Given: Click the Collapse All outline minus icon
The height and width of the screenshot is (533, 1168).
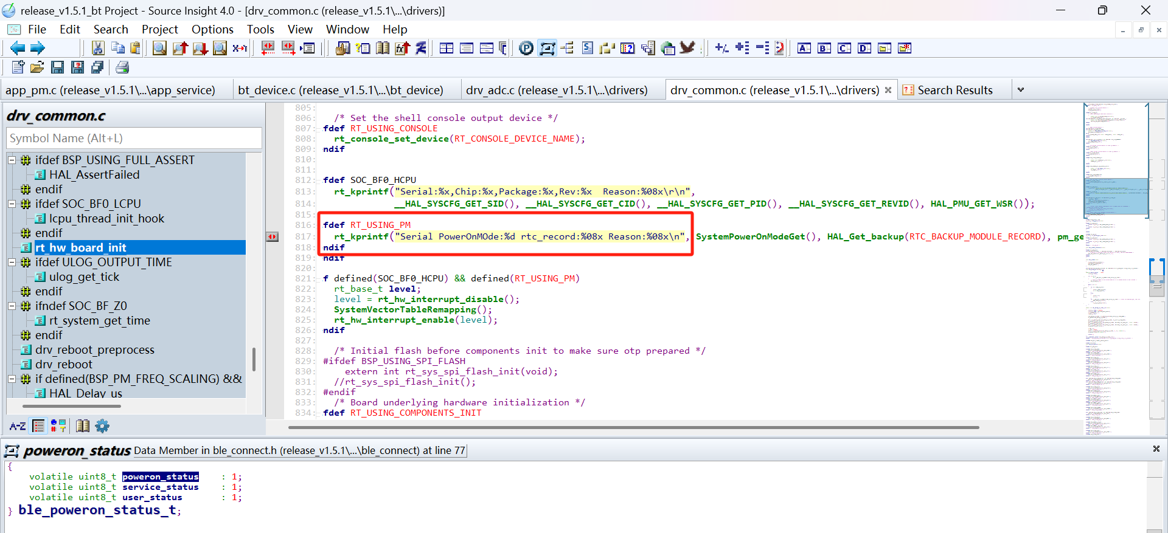Looking at the screenshot, I should pyautogui.click(x=762, y=48).
